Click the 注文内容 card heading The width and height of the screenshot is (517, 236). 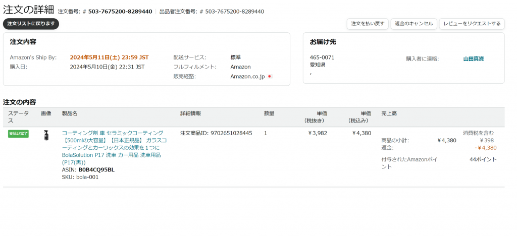point(23,42)
